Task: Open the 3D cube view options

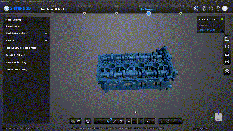Action: tap(227, 62)
